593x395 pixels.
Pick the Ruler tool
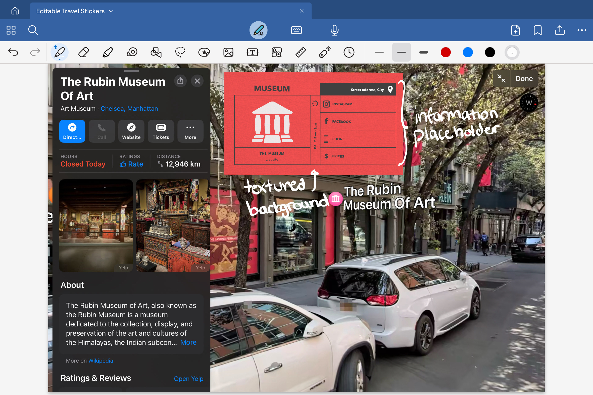[x=301, y=53]
